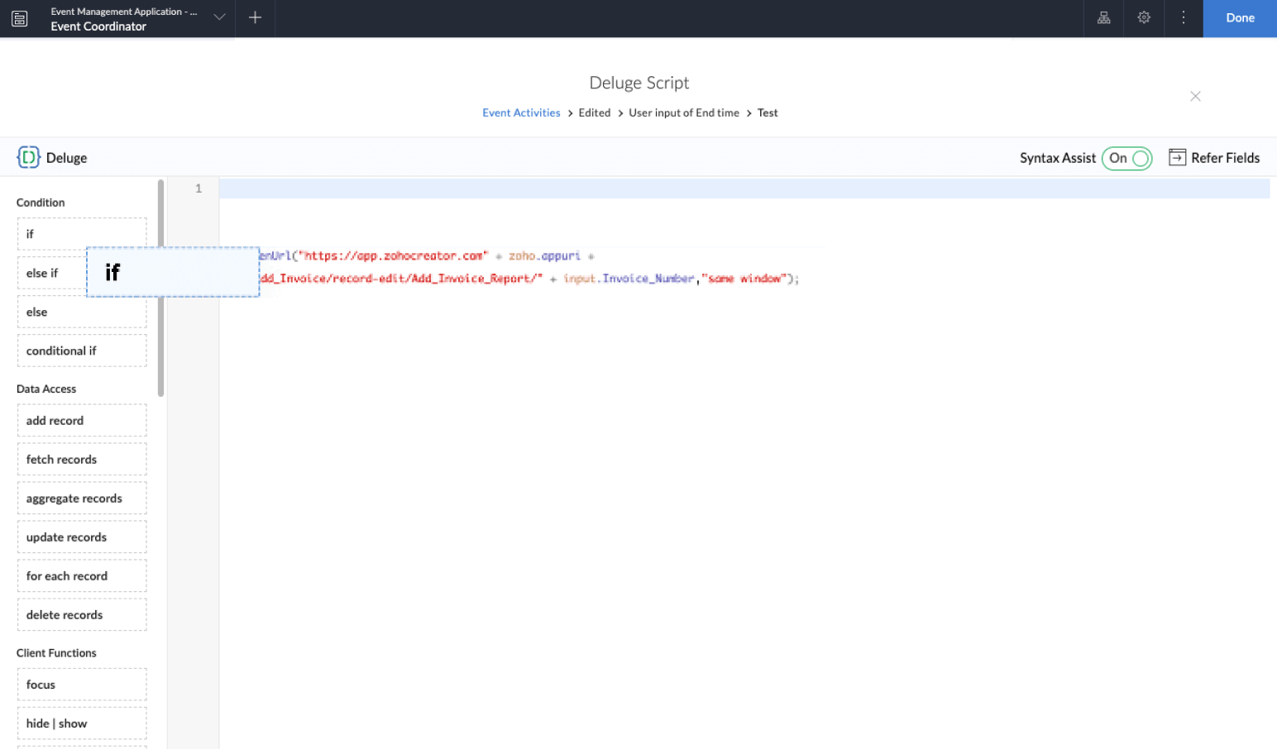Select the 'conditional if' snippet
This screenshot has height=749, width=1277.
click(x=81, y=351)
